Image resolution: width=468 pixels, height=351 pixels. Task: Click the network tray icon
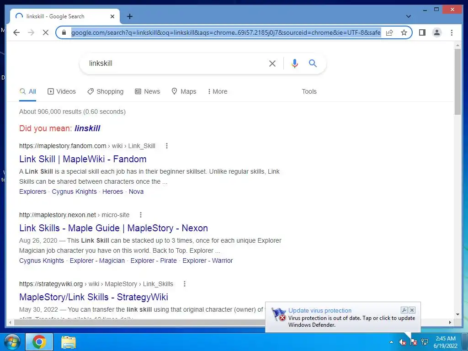425,342
